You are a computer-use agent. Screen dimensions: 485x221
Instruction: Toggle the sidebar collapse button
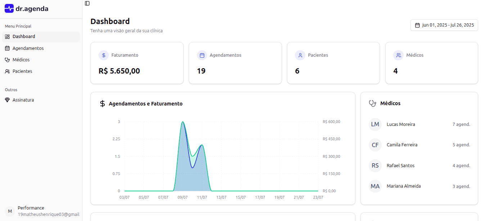click(x=87, y=3)
